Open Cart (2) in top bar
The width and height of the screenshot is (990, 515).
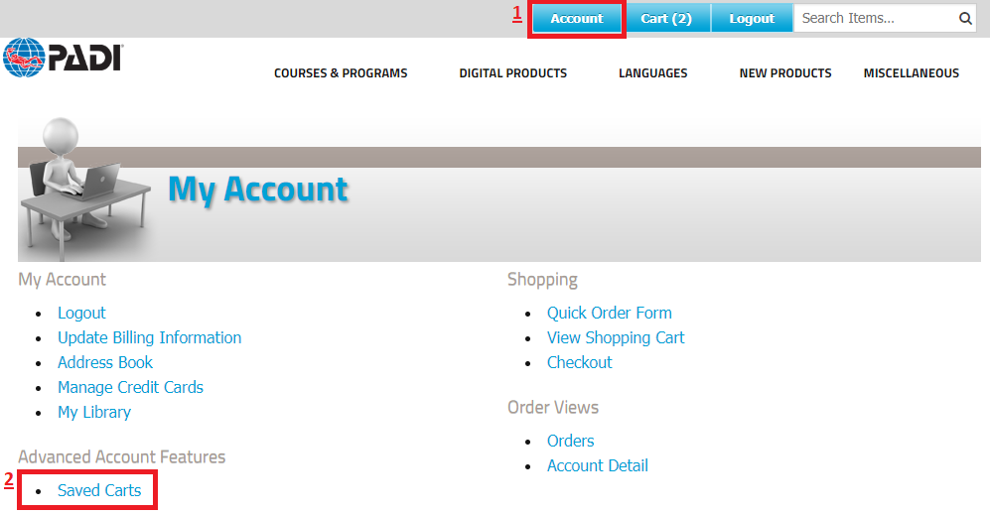click(x=666, y=19)
